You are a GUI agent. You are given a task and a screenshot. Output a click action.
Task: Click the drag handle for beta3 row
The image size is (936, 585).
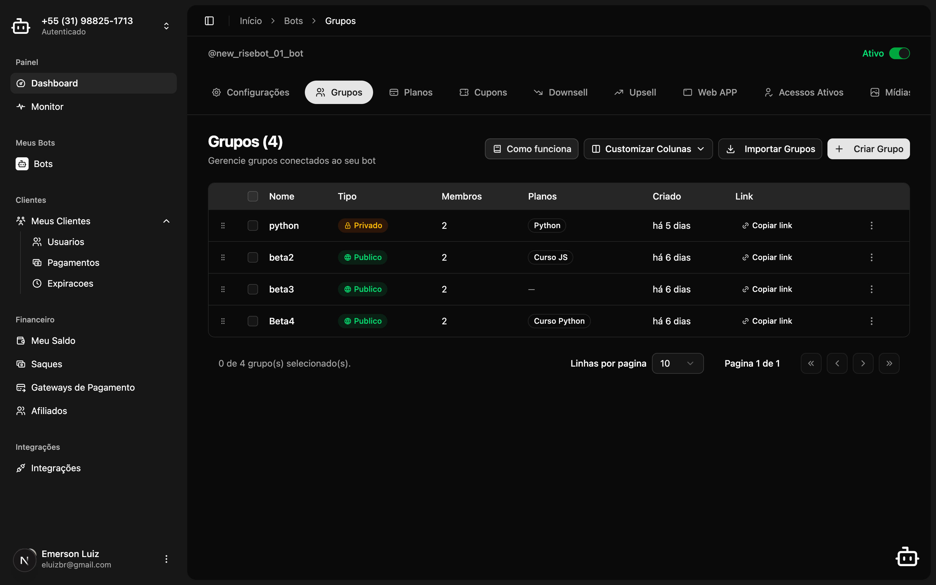click(x=223, y=289)
